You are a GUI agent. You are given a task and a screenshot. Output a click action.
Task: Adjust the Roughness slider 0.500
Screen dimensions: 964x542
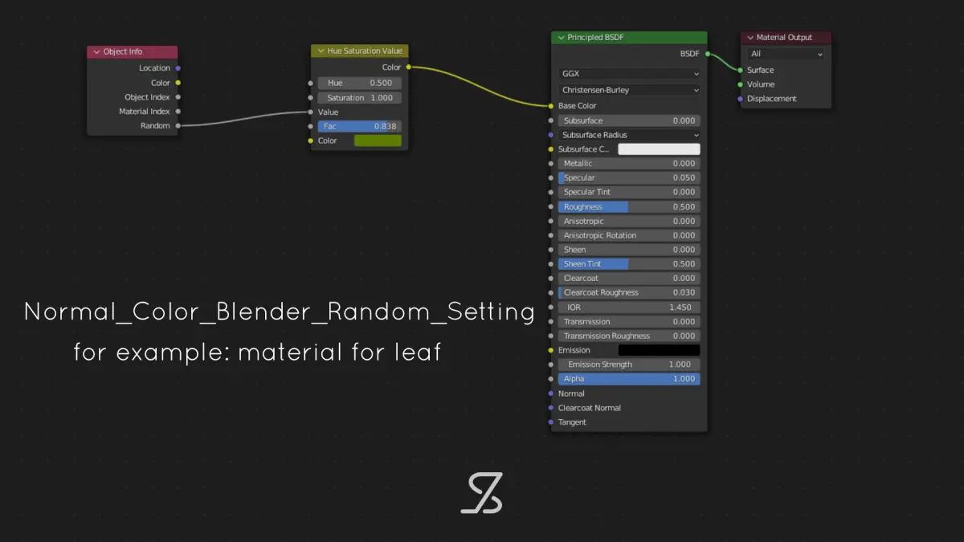pos(629,206)
